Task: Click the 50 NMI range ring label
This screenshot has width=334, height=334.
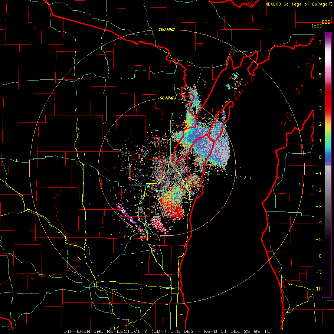Action: [x=167, y=98]
